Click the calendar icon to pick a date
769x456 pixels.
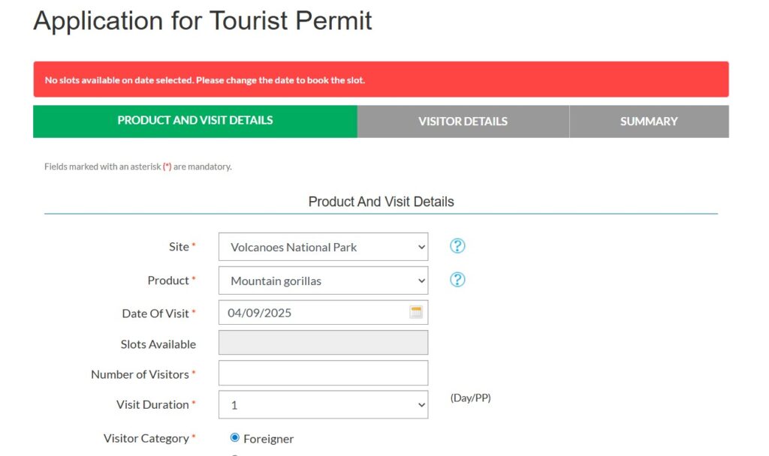tap(416, 311)
